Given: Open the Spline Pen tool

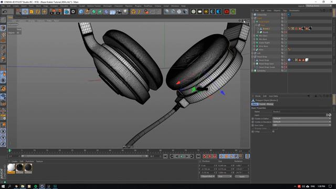Looking at the screenshot, I should 87,12.
